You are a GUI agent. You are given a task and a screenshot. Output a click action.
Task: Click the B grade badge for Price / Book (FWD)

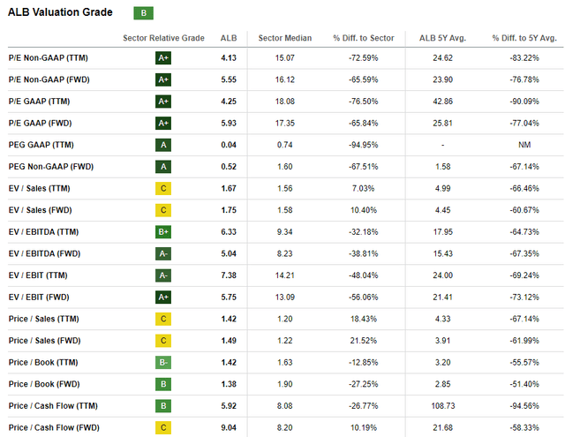[x=163, y=384]
